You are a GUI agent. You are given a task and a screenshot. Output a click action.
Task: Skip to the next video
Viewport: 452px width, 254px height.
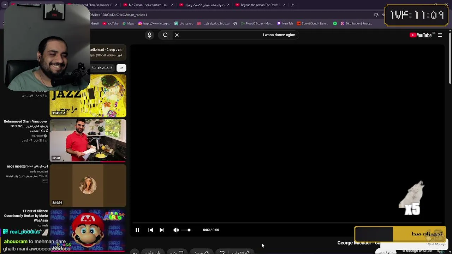click(162, 230)
